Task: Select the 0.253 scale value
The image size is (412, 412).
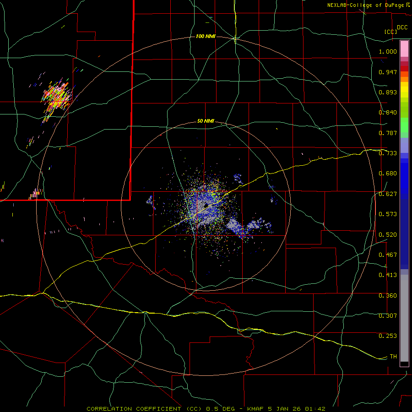Action: (388, 336)
